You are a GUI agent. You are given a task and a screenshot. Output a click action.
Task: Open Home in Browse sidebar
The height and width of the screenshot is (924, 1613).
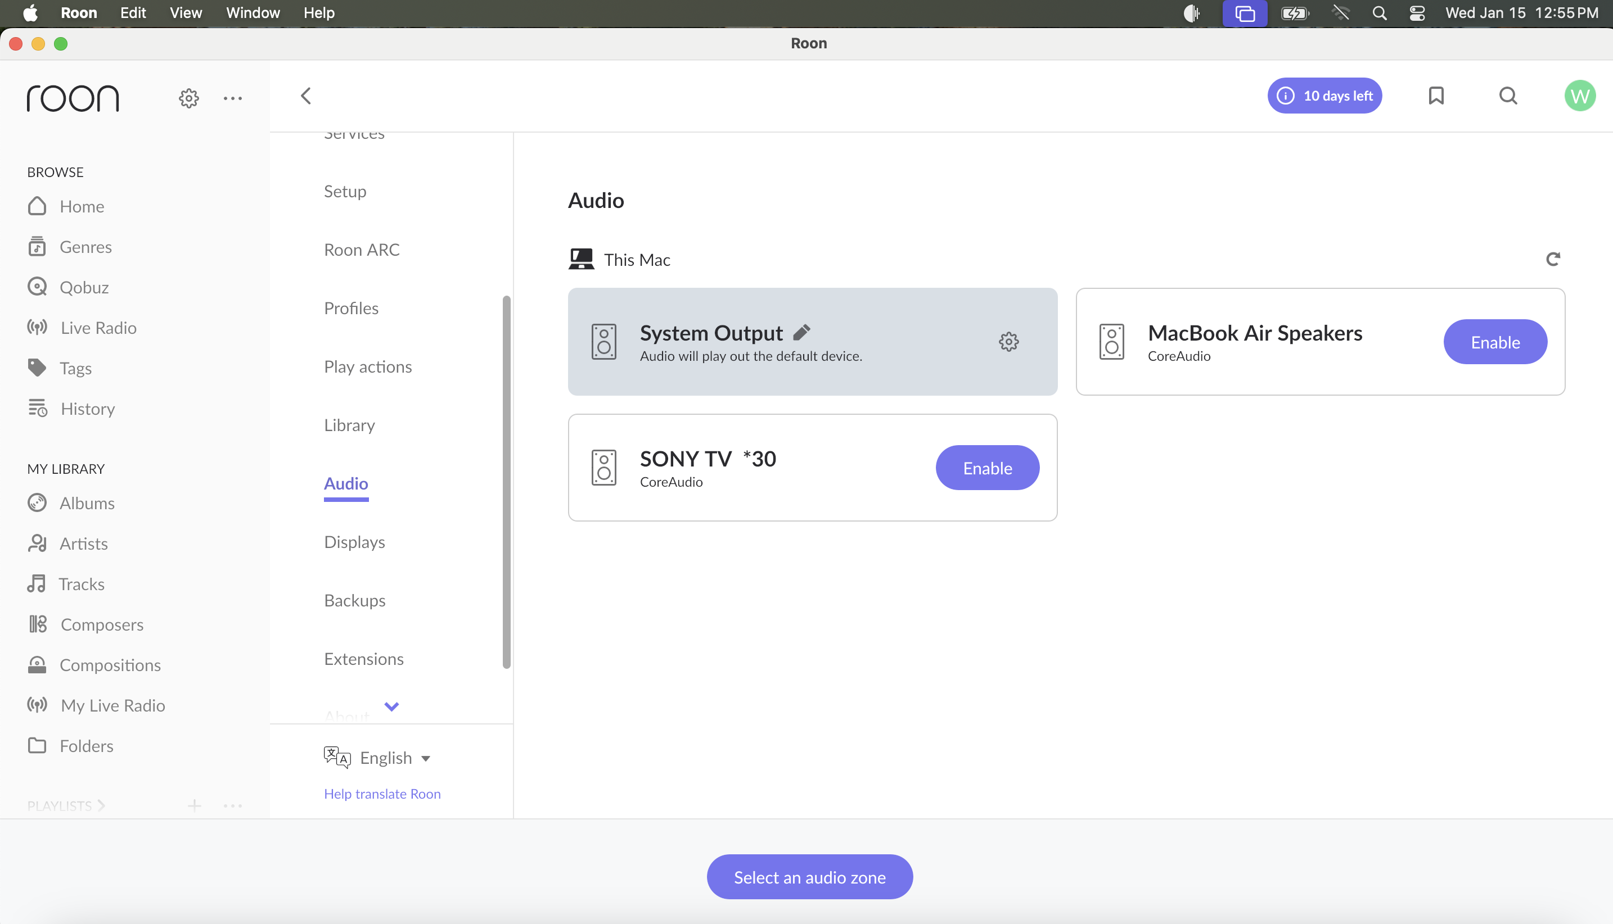tap(66, 206)
